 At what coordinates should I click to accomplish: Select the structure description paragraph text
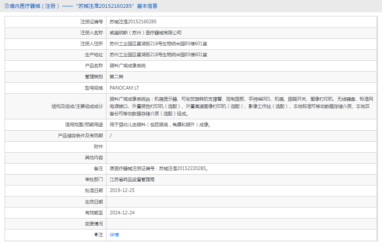241,107
